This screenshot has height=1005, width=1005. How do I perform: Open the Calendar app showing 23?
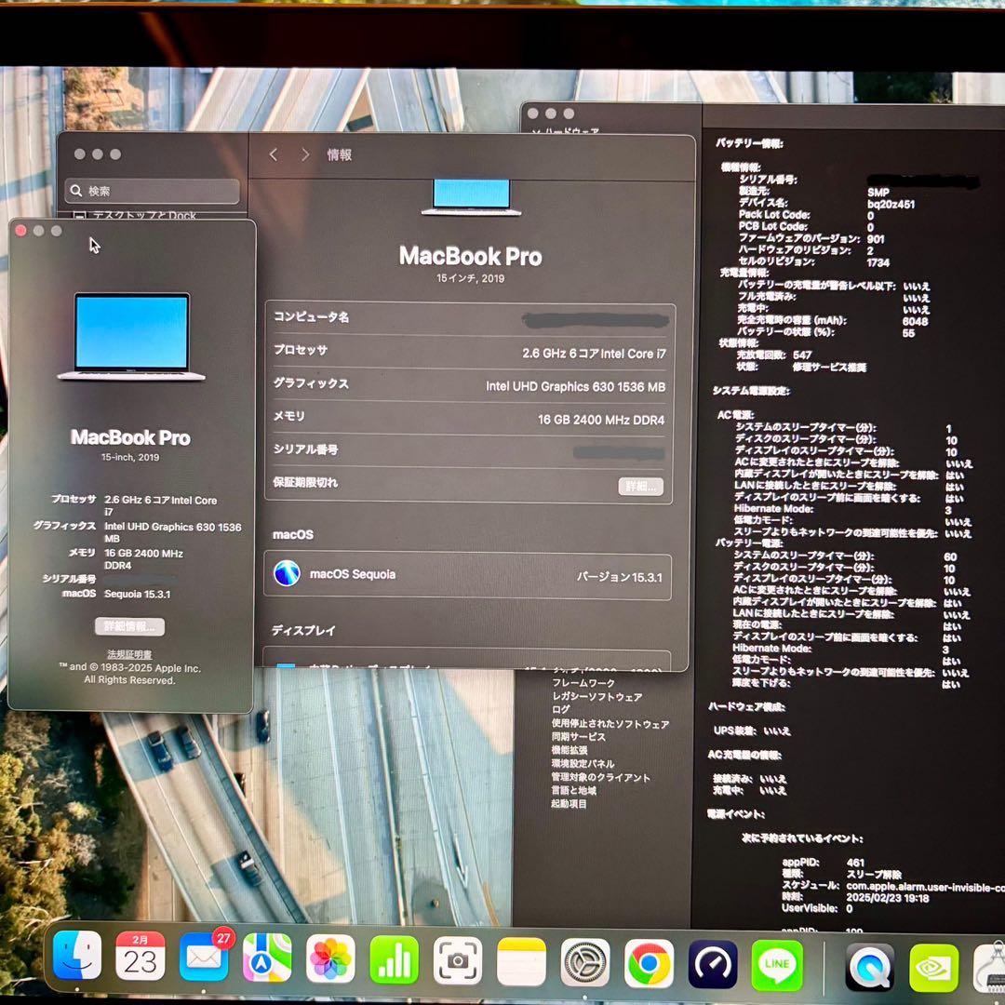[x=140, y=957]
